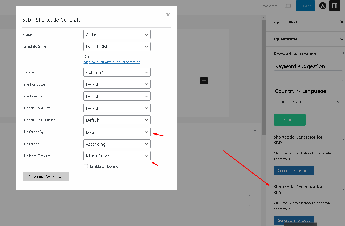Image resolution: width=345 pixels, height=226 pixels.
Task: Open the dev.quantumcloud.com/sld demo link
Action: click(x=112, y=62)
